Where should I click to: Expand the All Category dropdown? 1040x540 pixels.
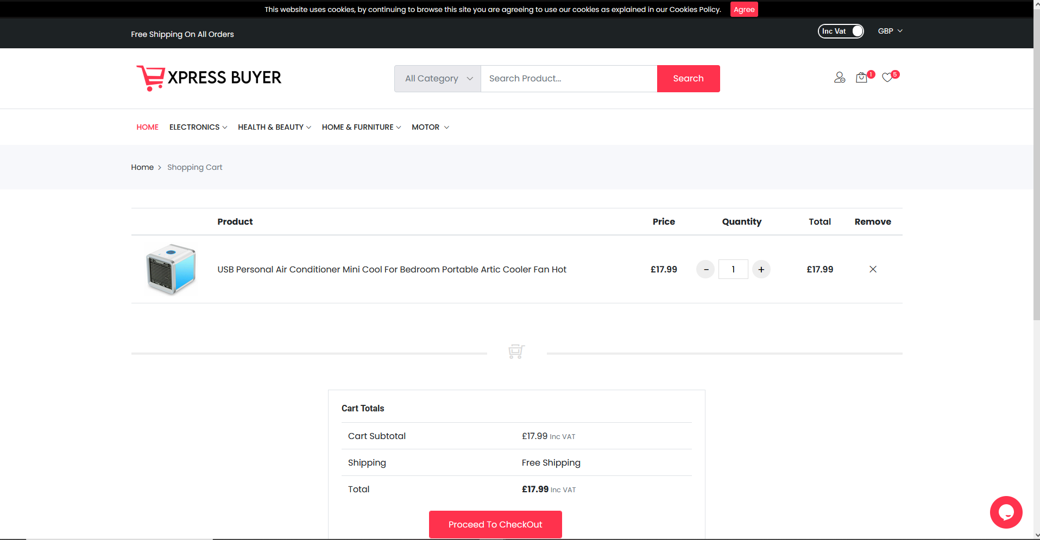coord(438,79)
